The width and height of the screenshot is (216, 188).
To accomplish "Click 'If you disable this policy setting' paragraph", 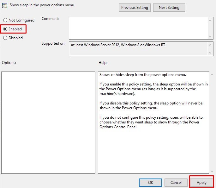I will tap(151, 105).
